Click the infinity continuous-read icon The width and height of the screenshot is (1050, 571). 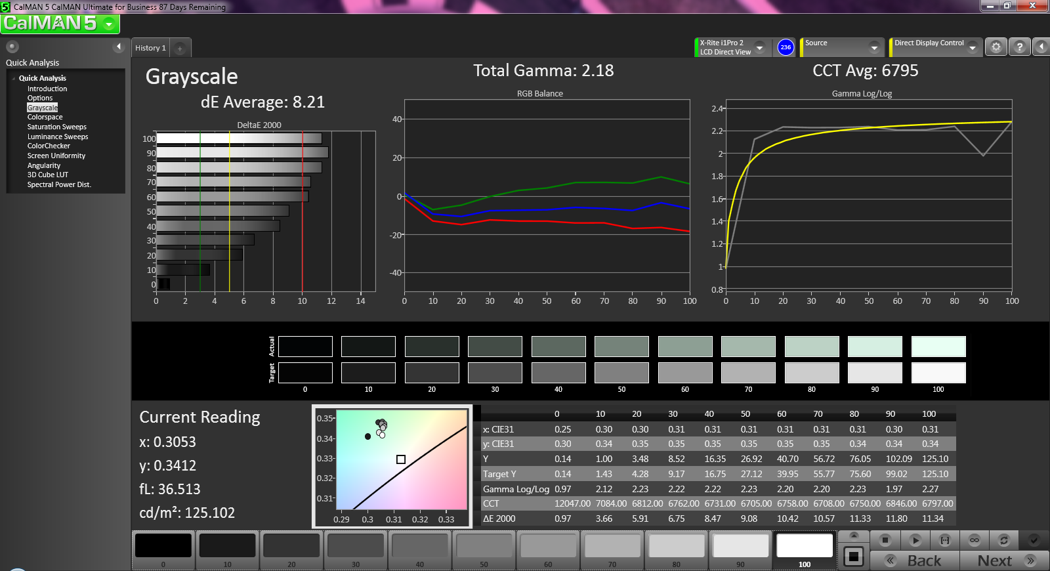coord(975,540)
